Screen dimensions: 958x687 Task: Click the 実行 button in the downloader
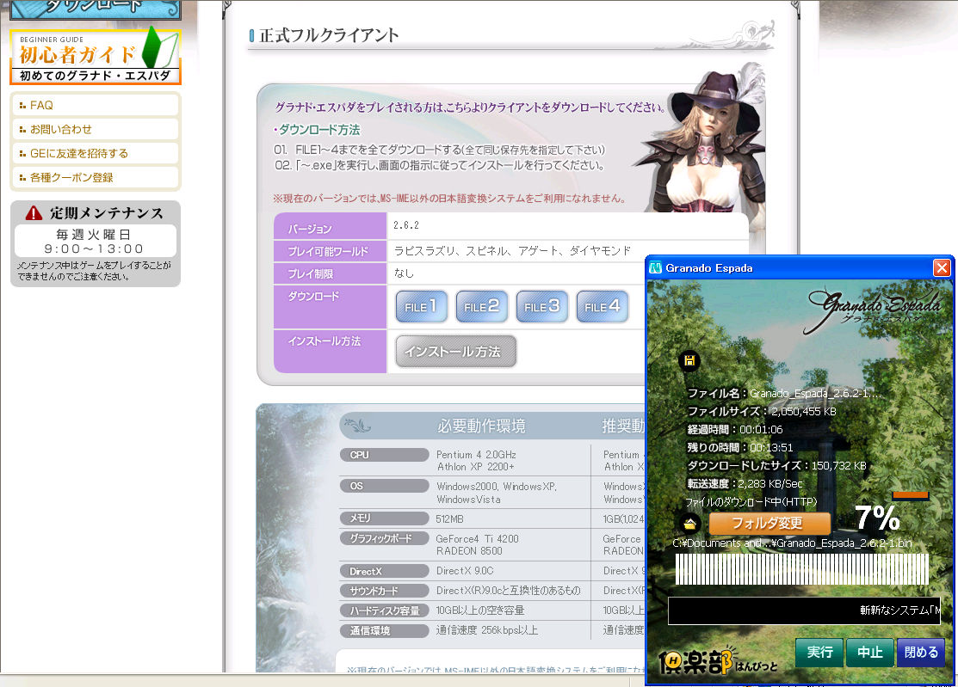tap(819, 653)
